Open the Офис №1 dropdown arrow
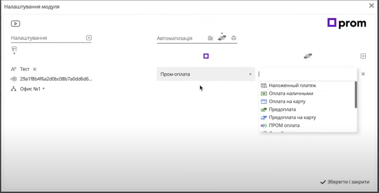The width and height of the screenshot is (379, 193). [x=43, y=89]
